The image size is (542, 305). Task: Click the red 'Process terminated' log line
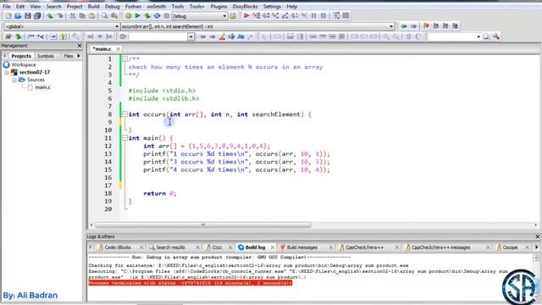(190, 283)
